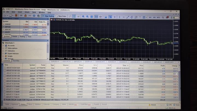Viewport: 197px width, 111px height.
Task: Click the Market Watch scrollbar down arrow
Action: point(48,34)
